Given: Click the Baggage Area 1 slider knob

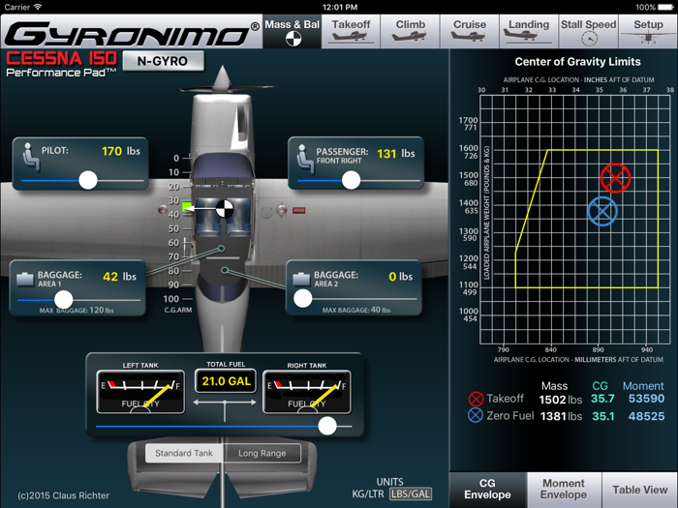Looking at the screenshot, I should tap(63, 299).
